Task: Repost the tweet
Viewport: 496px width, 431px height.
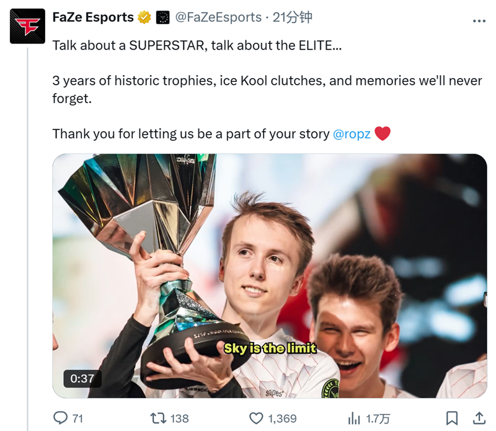Action: (157, 418)
